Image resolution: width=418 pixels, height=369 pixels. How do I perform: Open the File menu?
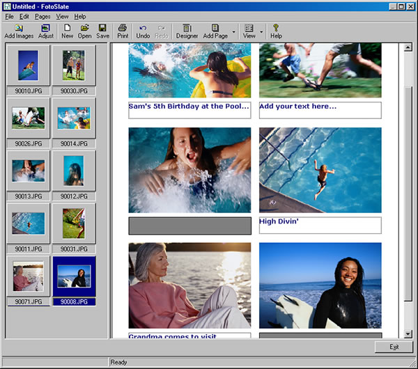click(x=9, y=17)
